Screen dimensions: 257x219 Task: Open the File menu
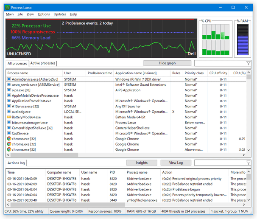click(20, 14)
